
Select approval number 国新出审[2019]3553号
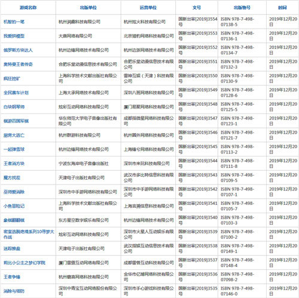(198, 36)
